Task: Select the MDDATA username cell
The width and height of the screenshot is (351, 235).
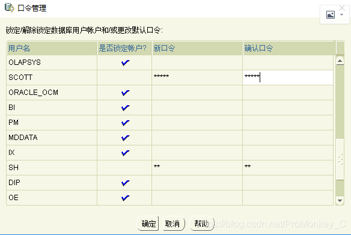Action: point(52,138)
